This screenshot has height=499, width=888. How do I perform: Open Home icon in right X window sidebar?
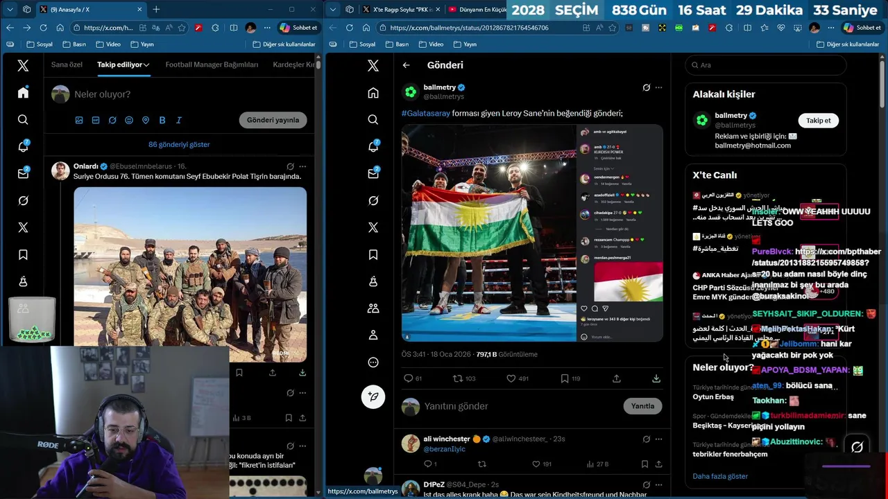coord(373,93)
